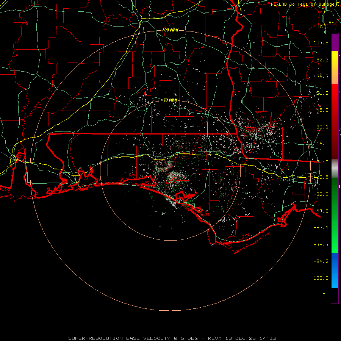This screenshot has width=341, height=341.
Task: Select the -78.7 legend value
Action: (x=321, y=245)
